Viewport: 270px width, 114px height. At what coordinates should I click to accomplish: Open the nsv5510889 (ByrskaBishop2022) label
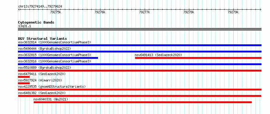coord(45,68)
